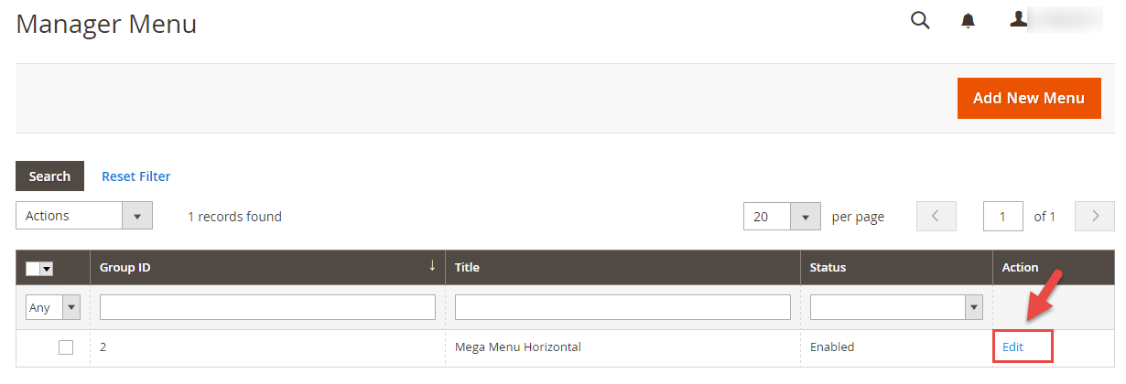Focus the Group ID filter field

coord(267,307)
